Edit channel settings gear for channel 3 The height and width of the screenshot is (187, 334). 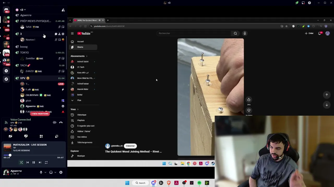pyautogui.click(x=63, y=34)
